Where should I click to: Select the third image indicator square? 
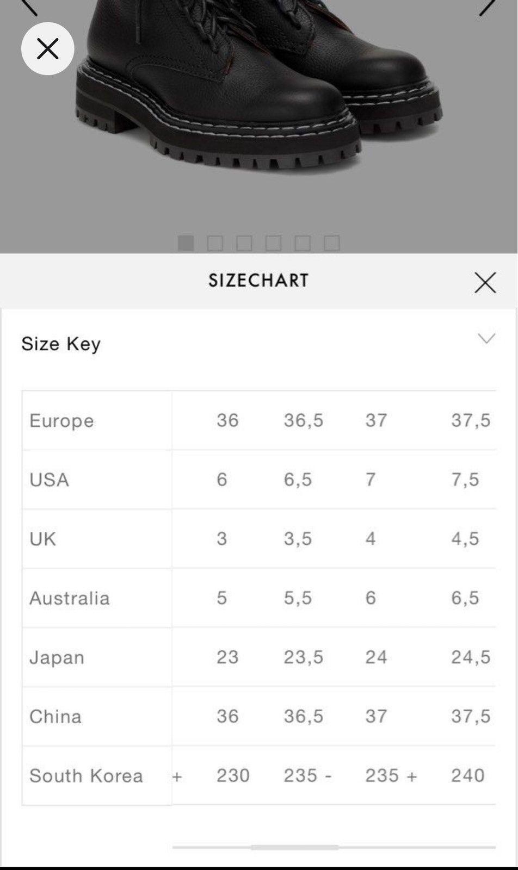pyautogui.click(x=244, y=243)
